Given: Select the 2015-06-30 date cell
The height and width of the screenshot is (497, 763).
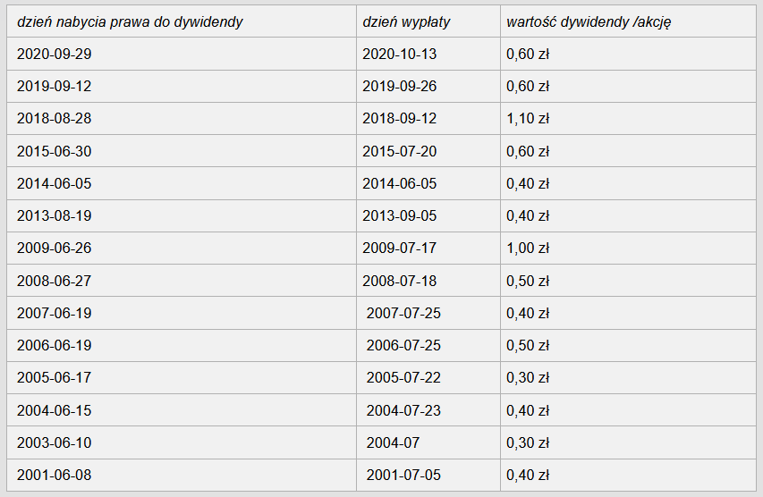Looking at the screenshot, I should [x=54, y=151].
